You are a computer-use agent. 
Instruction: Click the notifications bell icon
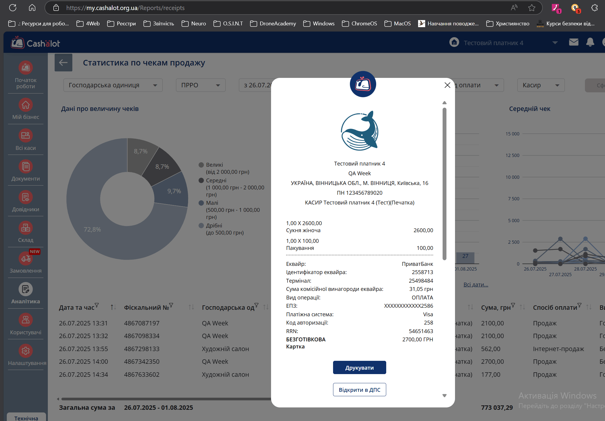(590, 42)
